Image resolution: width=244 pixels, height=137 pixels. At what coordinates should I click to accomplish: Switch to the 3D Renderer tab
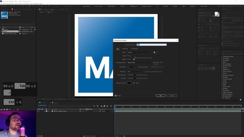tap(135, 49)
